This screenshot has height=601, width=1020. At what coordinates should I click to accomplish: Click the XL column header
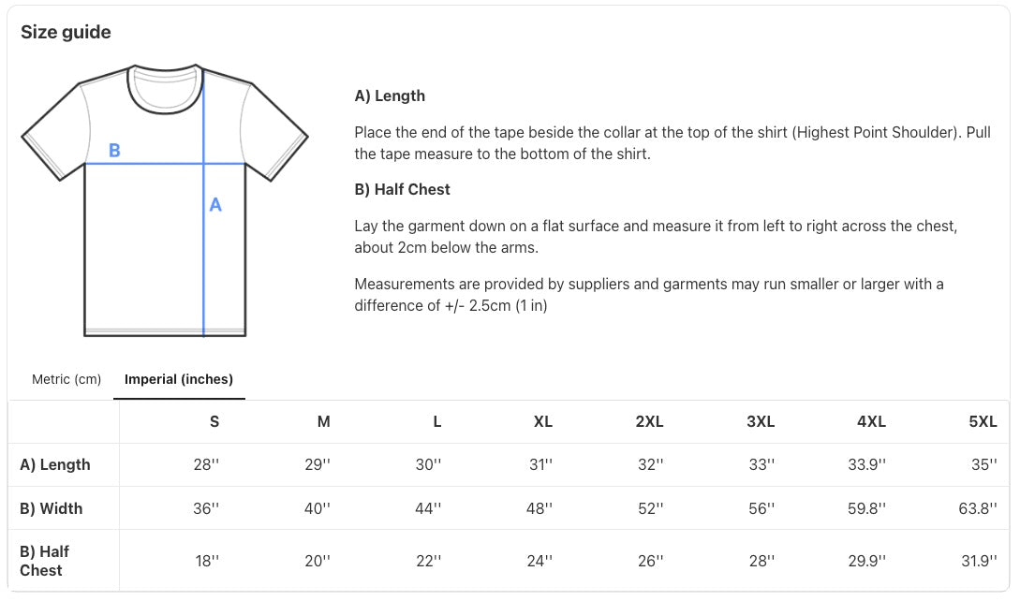click(542, 421)
